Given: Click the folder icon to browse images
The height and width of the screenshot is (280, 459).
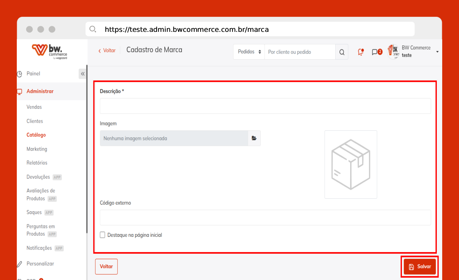Looking at the screenshot, I should point(254,138).
